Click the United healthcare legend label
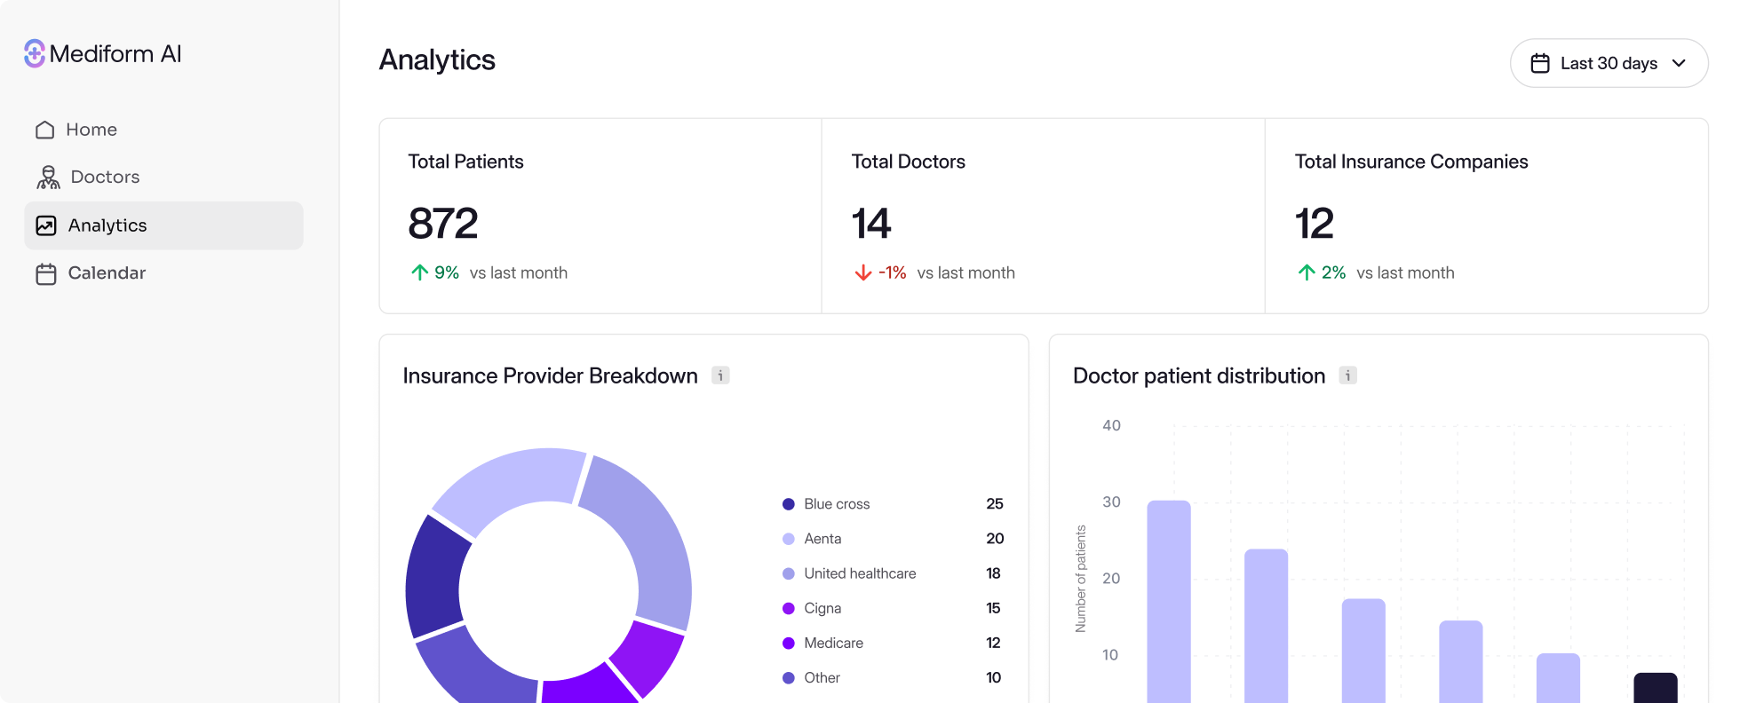The height and width of the screenshot is (703, 1748). pos(860,573)
